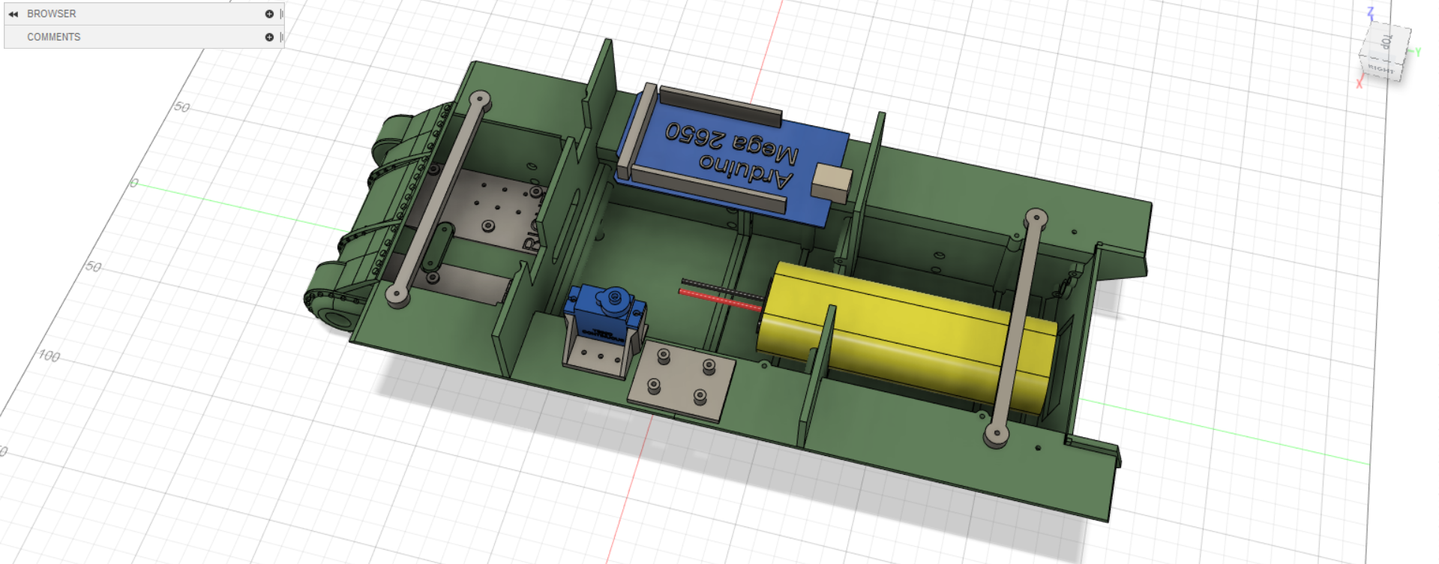Click the Comments panel header label
The width and height of the screenshot is (1439, 564).
tap(54, 37)
